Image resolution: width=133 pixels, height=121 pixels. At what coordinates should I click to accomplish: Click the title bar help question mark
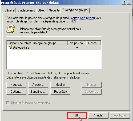coord(124,3)
